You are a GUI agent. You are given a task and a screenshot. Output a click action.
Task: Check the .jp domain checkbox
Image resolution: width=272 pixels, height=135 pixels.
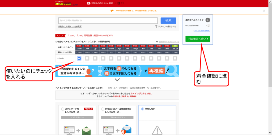[95, 58]
